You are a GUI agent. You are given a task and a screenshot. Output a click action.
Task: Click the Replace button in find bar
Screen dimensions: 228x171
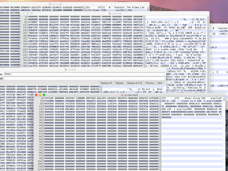(x=120, y=83)
